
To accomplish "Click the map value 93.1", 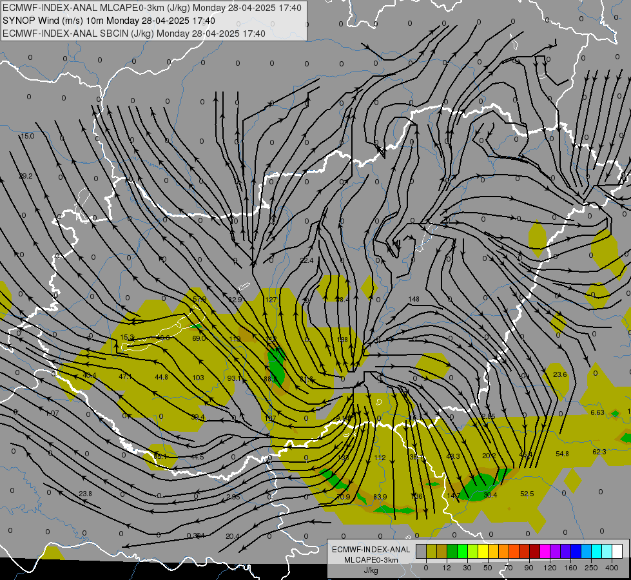I will click(234, 378).
